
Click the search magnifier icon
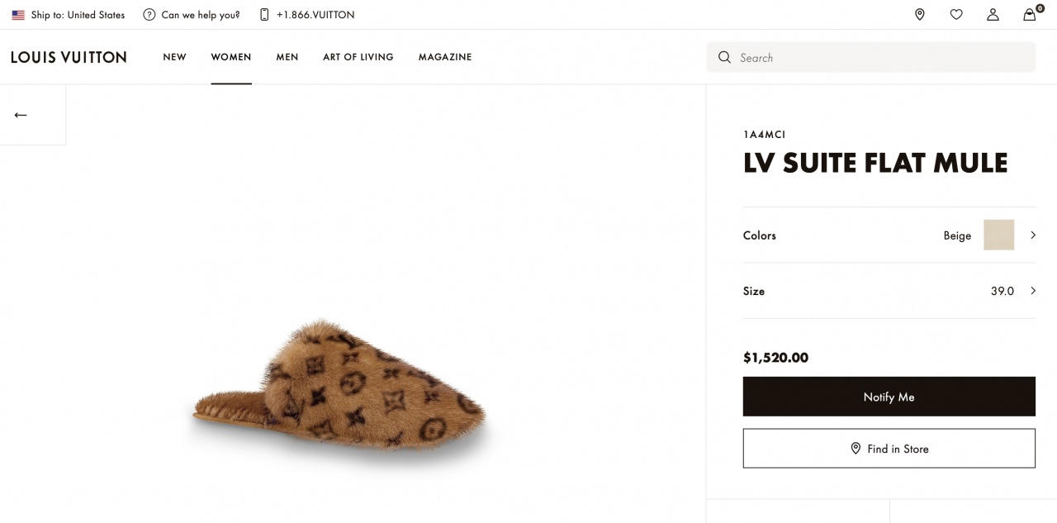coord(724,58)
